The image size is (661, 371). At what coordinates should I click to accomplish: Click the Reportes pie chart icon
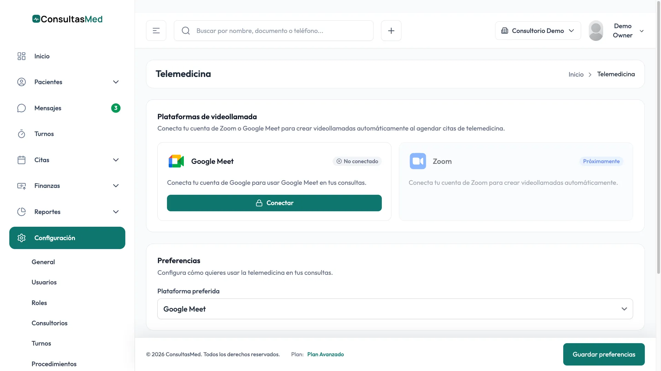(x=21, y=212)
